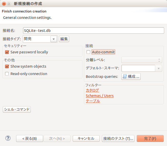Go back with the 戻る(B) button
The width and height of the screenshot is (167, 146).
[29, 138]
